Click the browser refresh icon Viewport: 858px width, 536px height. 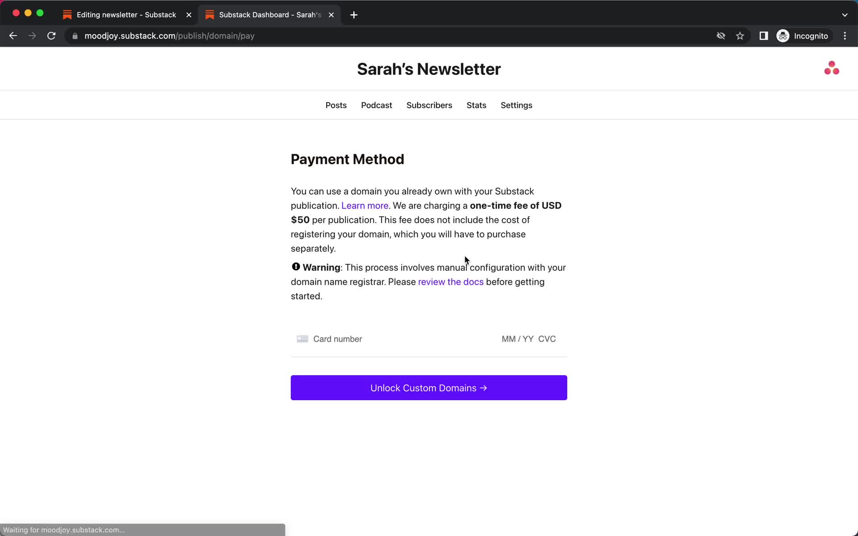52,35
